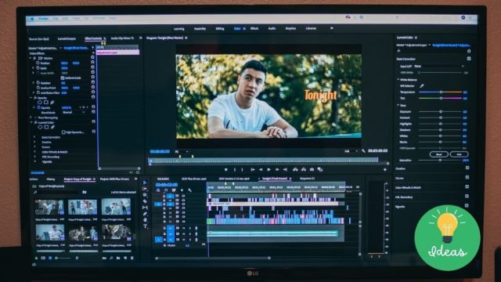Pick the WB Selector eyedropper
This screenshot has width=501, height=282.
click(421, 85)
